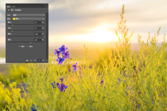Click the reset adjustment defaults icon

[35, 60]
